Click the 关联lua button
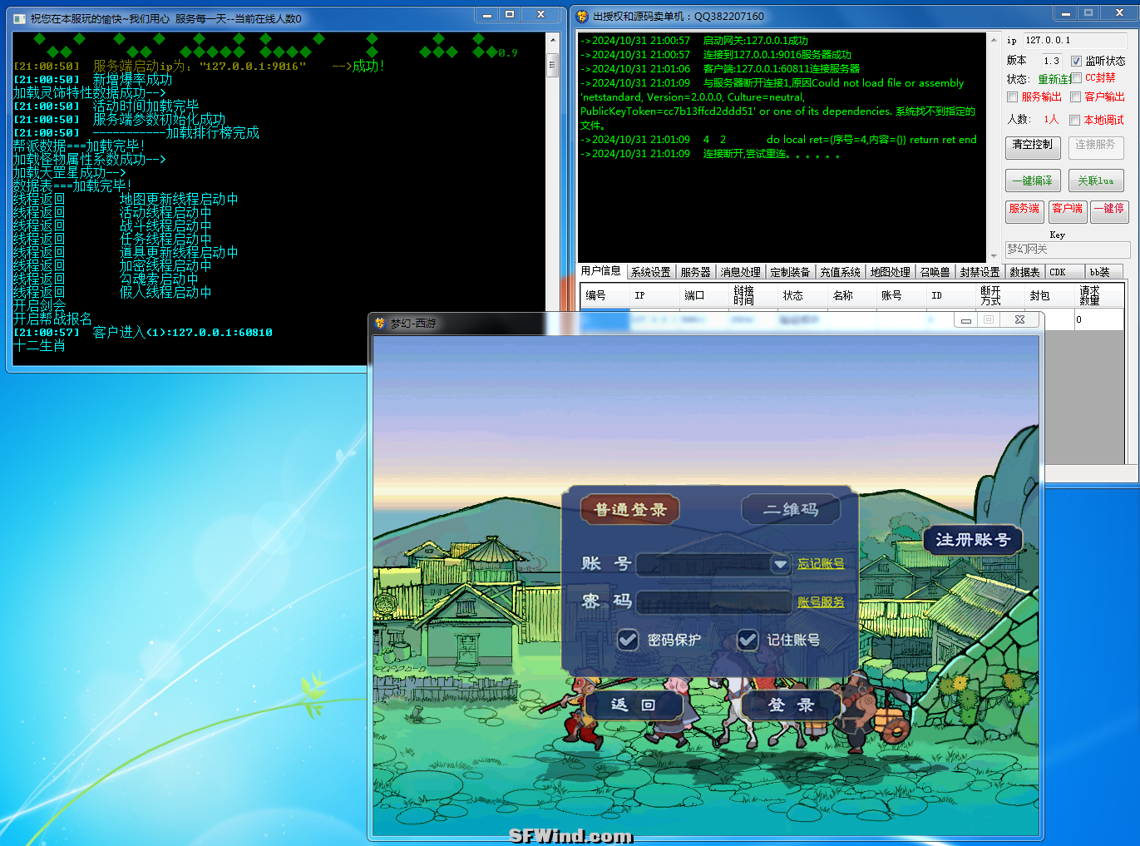1140x846 pixels. (x=1095, y=181)
